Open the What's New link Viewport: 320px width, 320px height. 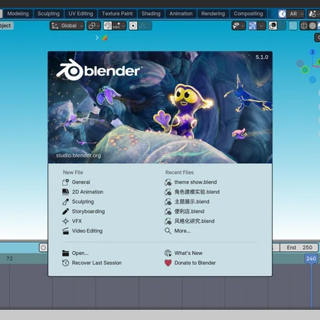[184, 253]
